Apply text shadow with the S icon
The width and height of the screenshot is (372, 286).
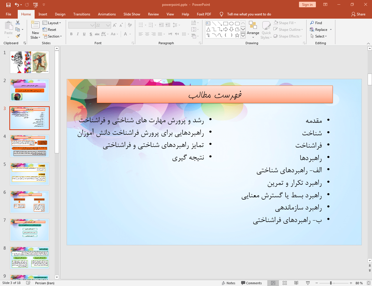click(x=91, y=34)
